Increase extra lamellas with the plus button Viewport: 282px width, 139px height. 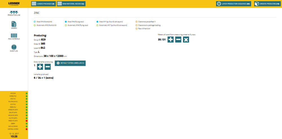40,67
